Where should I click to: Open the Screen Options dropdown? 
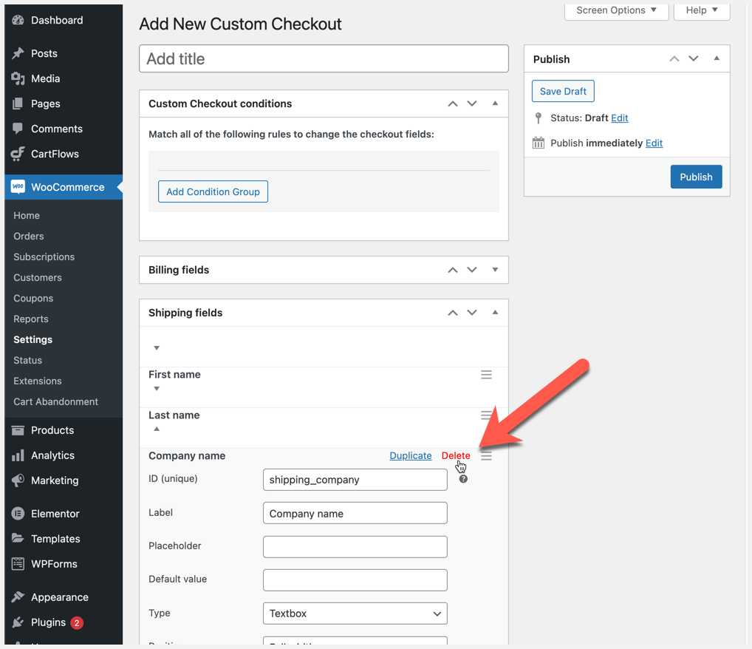tap(616, 10)
